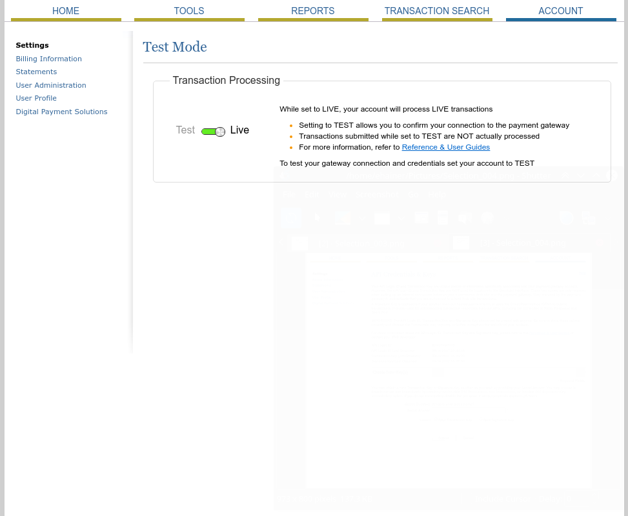Go to User Administration
Image resolution: width=628 pixels, height=516 pixels.
point(51,85)
